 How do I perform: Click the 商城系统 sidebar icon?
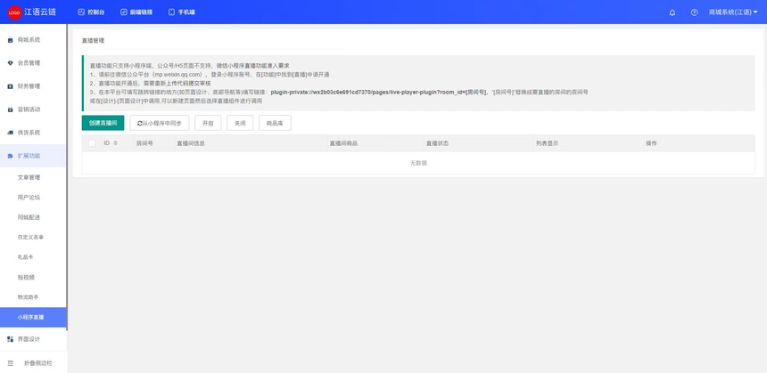pyautogui.click(x=11, y=40)
